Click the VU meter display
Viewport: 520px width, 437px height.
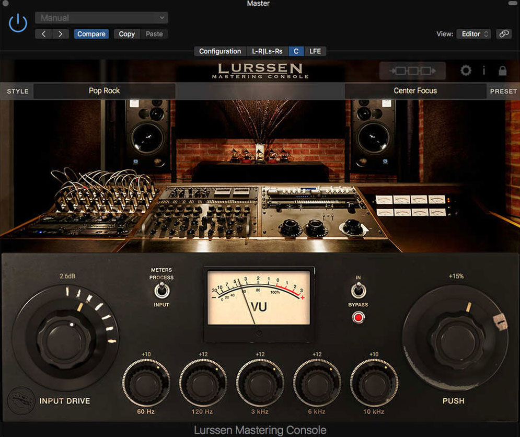(x=259, y=297)
